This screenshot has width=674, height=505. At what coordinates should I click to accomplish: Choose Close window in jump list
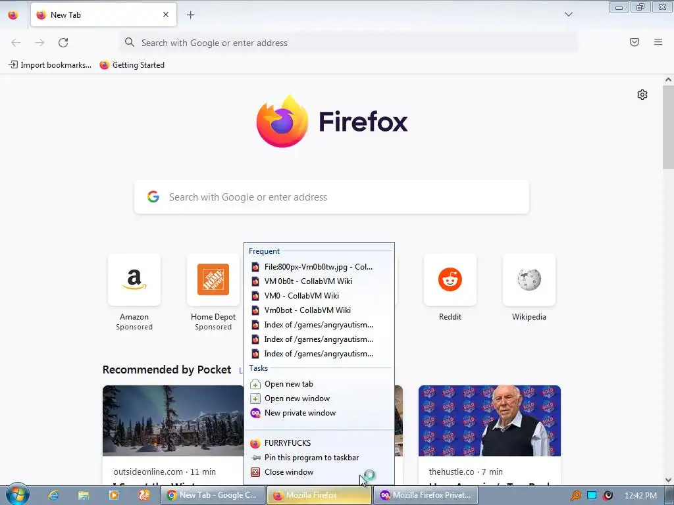319,472
